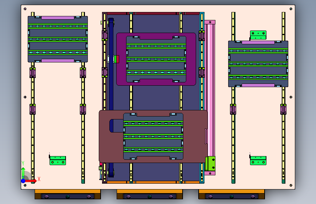Click the top-right corner screw on the baseplate

[291, 9]
